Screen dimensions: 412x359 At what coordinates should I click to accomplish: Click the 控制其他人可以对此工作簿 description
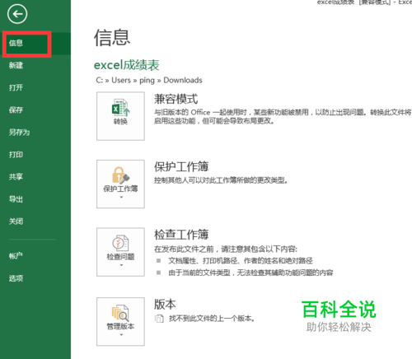[221, 180]
